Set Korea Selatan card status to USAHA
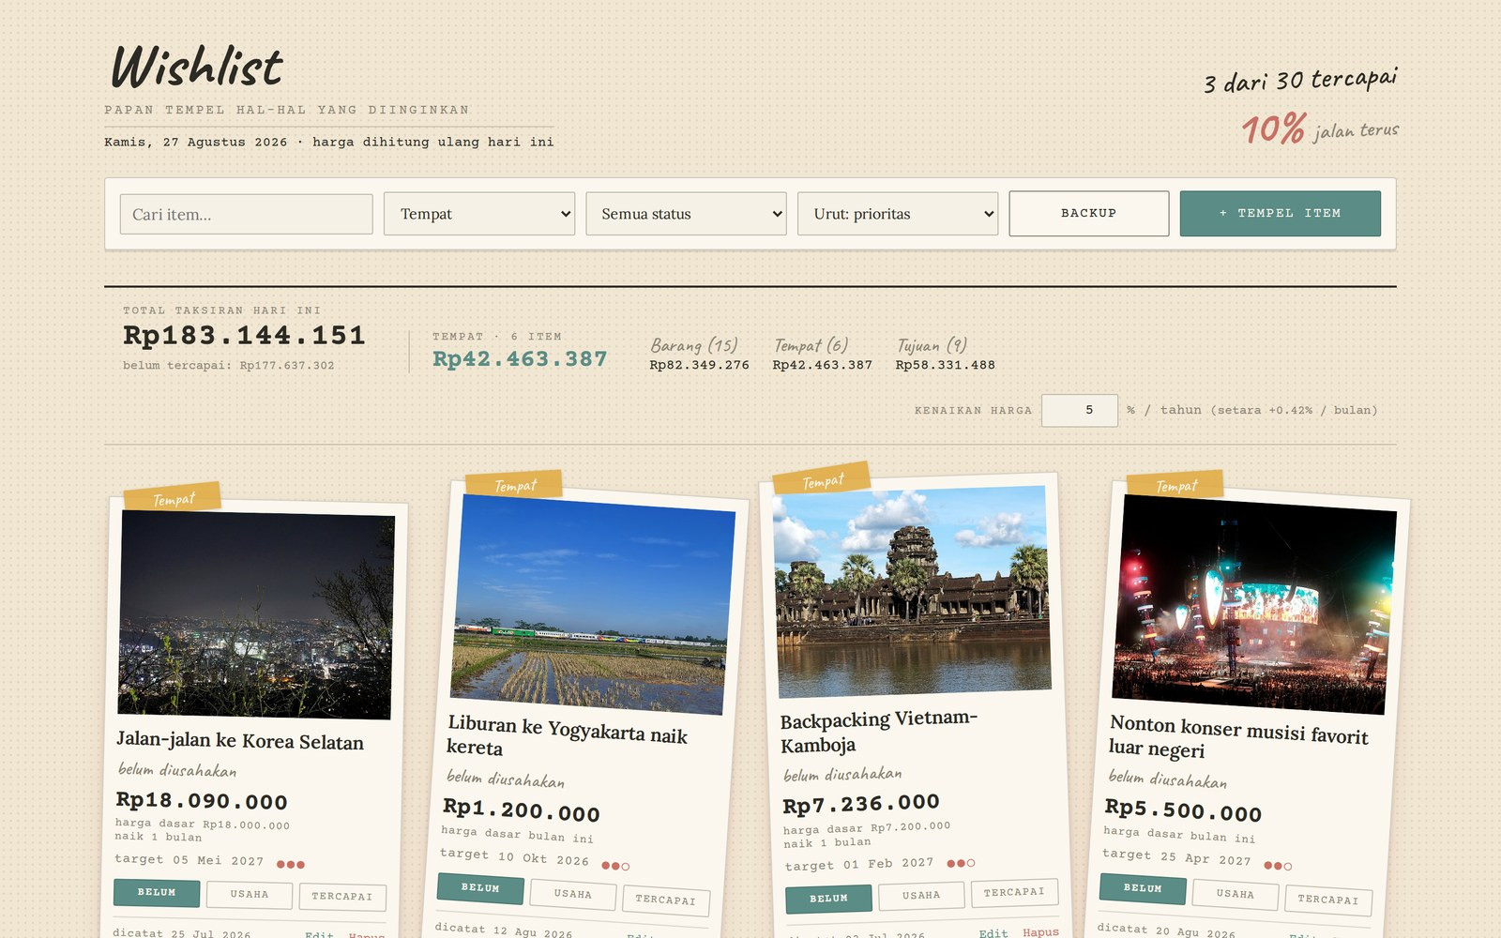 [250, 895]
